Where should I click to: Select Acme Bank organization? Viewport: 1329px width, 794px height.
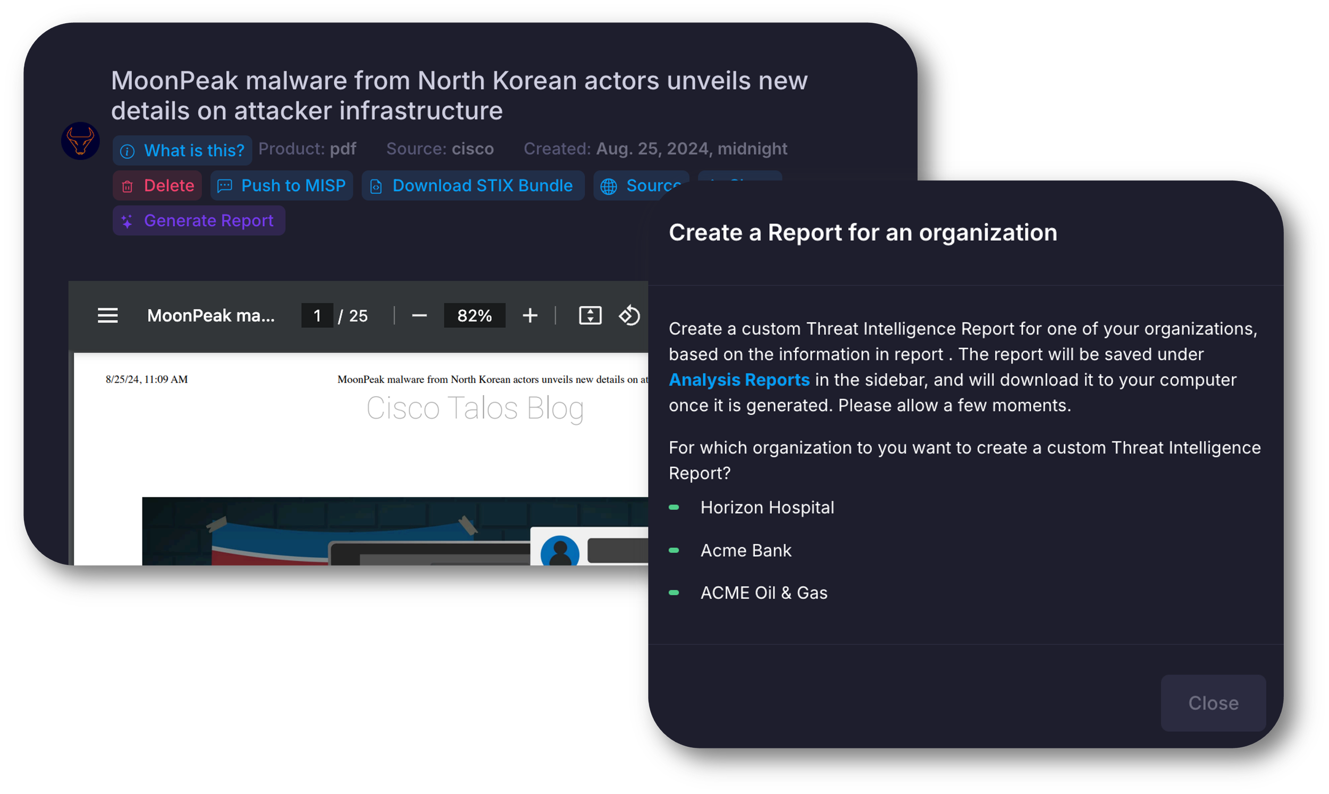(x=745, y=550)
